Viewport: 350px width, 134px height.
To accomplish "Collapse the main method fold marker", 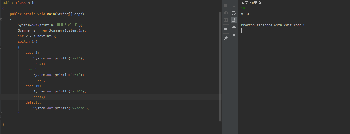I will point(1,19).
